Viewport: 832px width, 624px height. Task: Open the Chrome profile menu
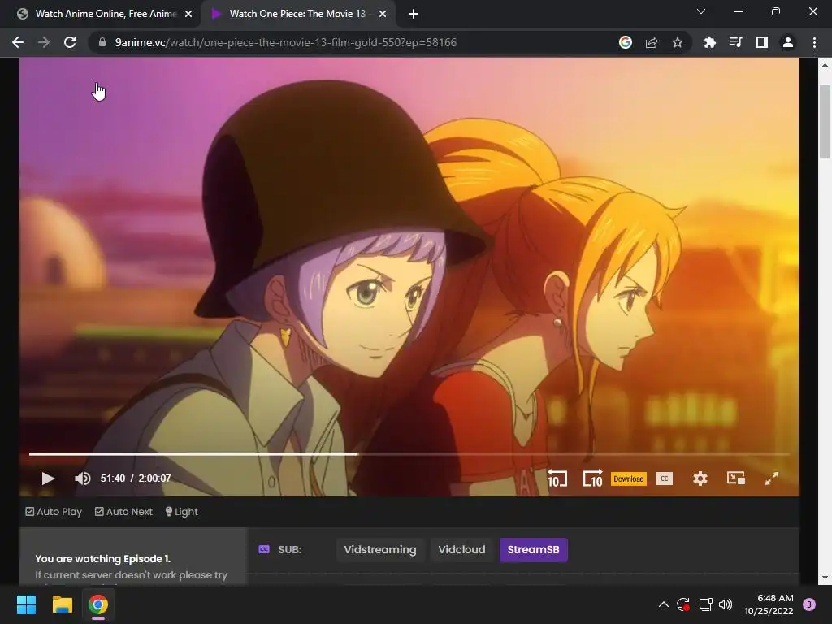[788, 42]
